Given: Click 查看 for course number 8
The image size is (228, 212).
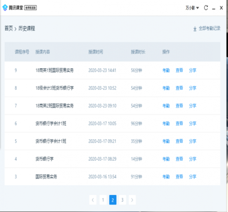Looking at the screenshot, I should point(179,88).
